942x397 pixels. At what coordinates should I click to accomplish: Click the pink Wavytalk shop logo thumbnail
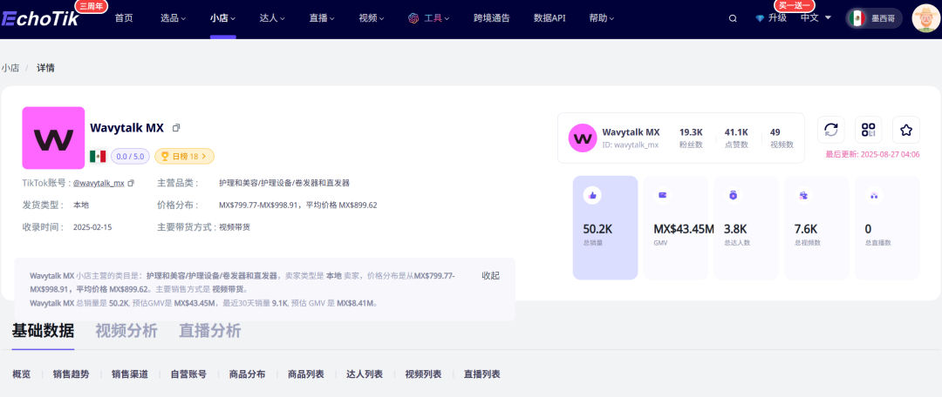click(x=53, y=138)
